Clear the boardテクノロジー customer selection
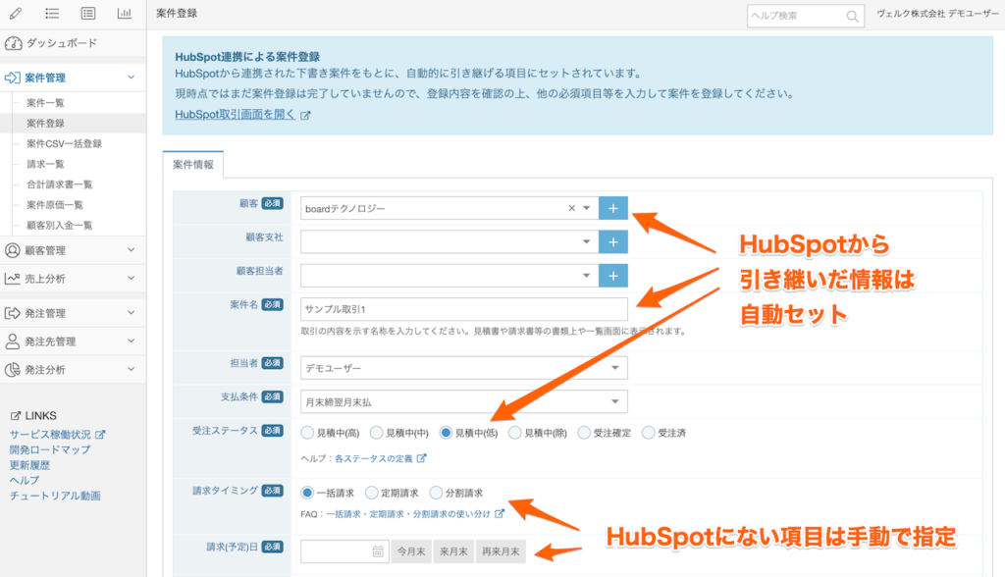Screen dimensions: 1005x577 click(x=572, y=208)
